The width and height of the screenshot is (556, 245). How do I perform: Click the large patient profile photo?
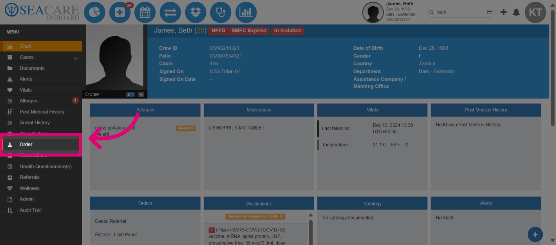[x=115, y=57]
